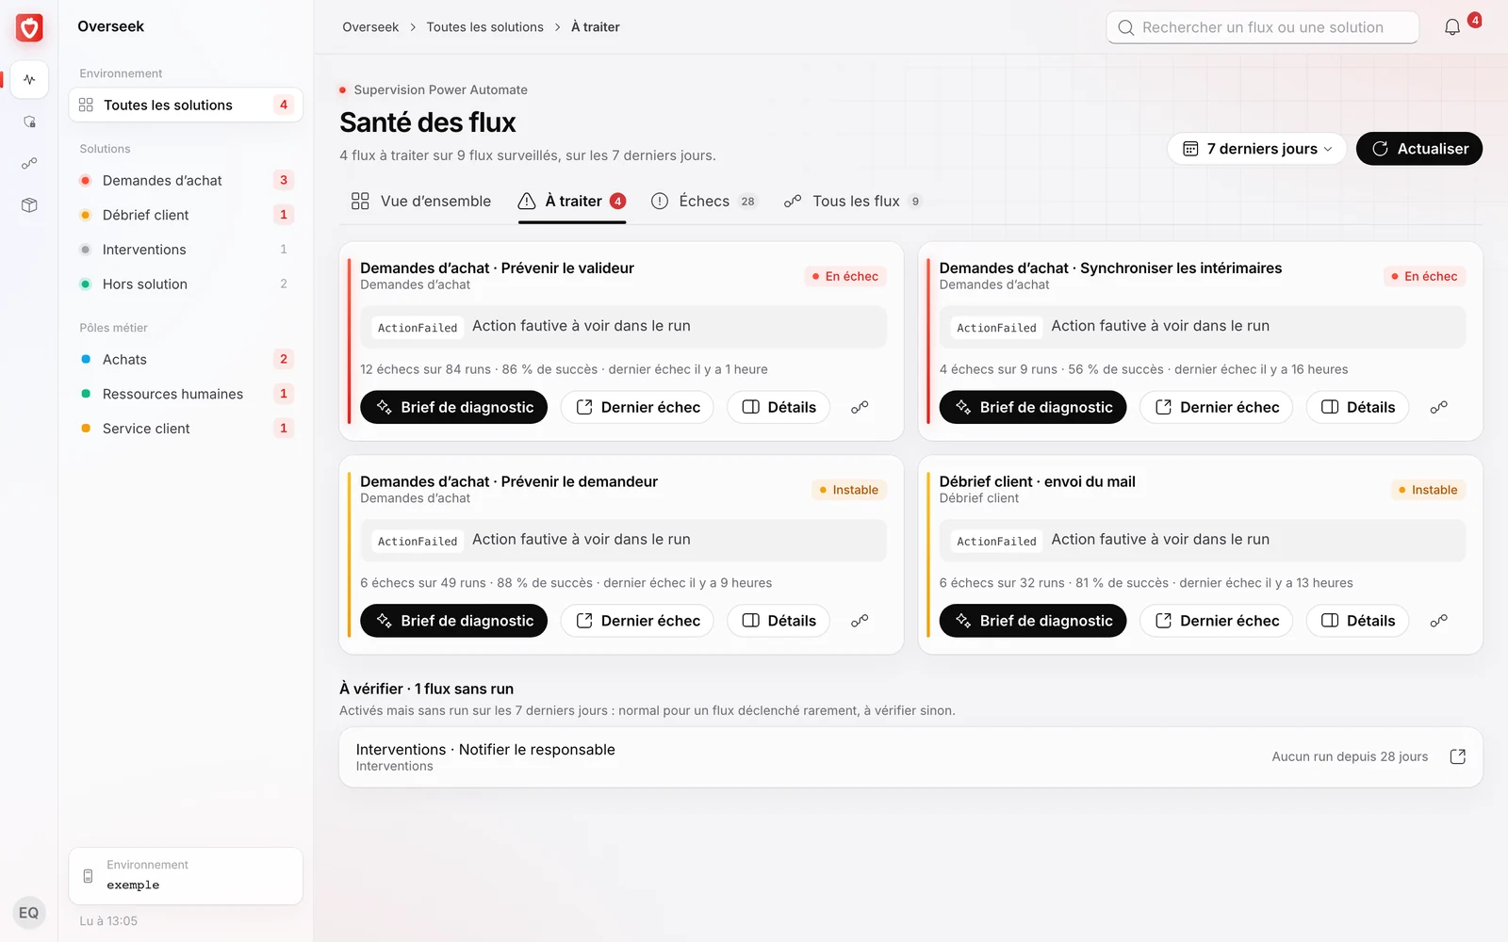Open flow link icon on Prévenir le demandeur card

click(x=860, y=621)
